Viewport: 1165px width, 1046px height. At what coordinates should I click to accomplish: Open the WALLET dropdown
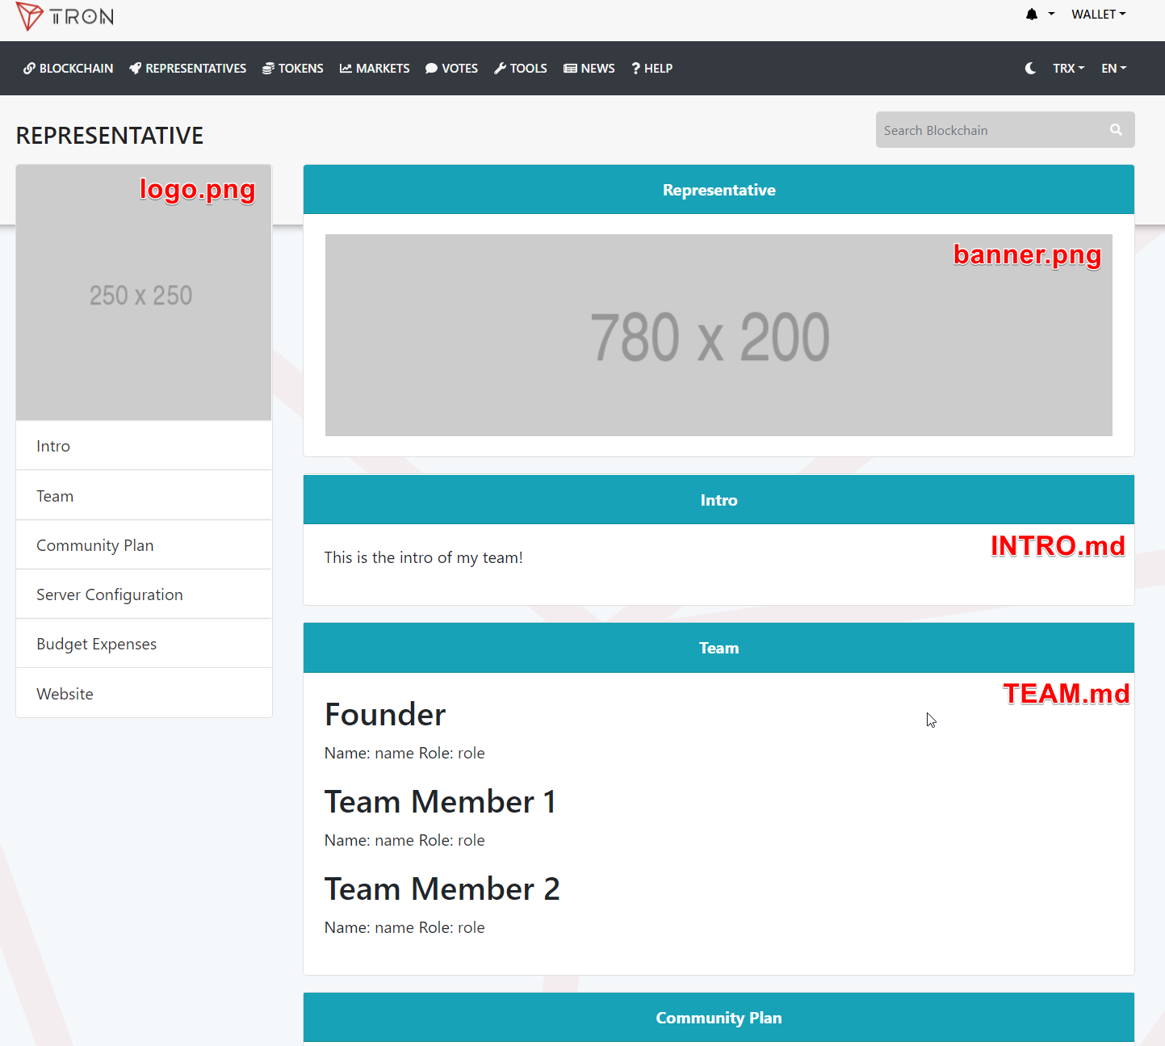pyautogui.click(x=1098, y=14)
